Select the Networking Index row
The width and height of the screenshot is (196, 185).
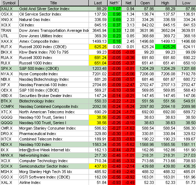[x=98, y=155]
